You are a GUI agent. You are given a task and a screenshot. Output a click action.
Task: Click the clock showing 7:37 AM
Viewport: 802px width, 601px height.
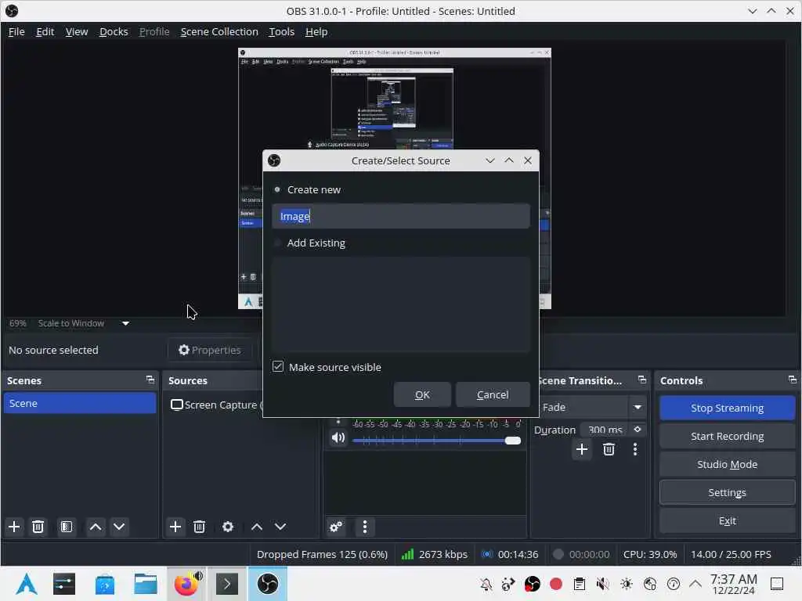tap(733, 584)
